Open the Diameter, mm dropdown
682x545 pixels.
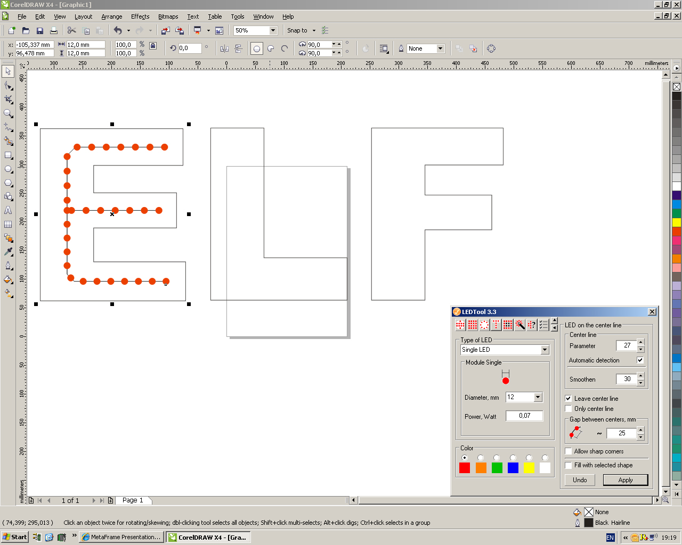click(x=538, y=397)
